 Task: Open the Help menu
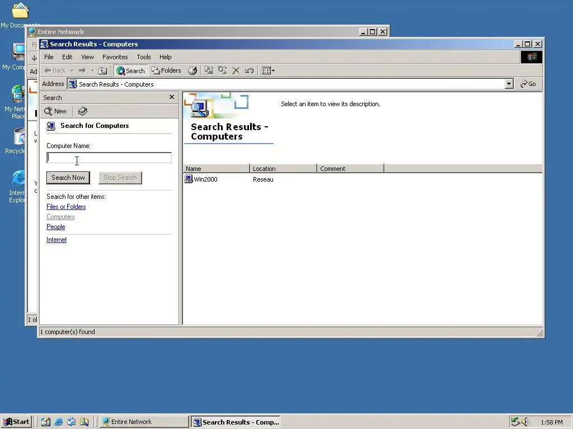165,57
